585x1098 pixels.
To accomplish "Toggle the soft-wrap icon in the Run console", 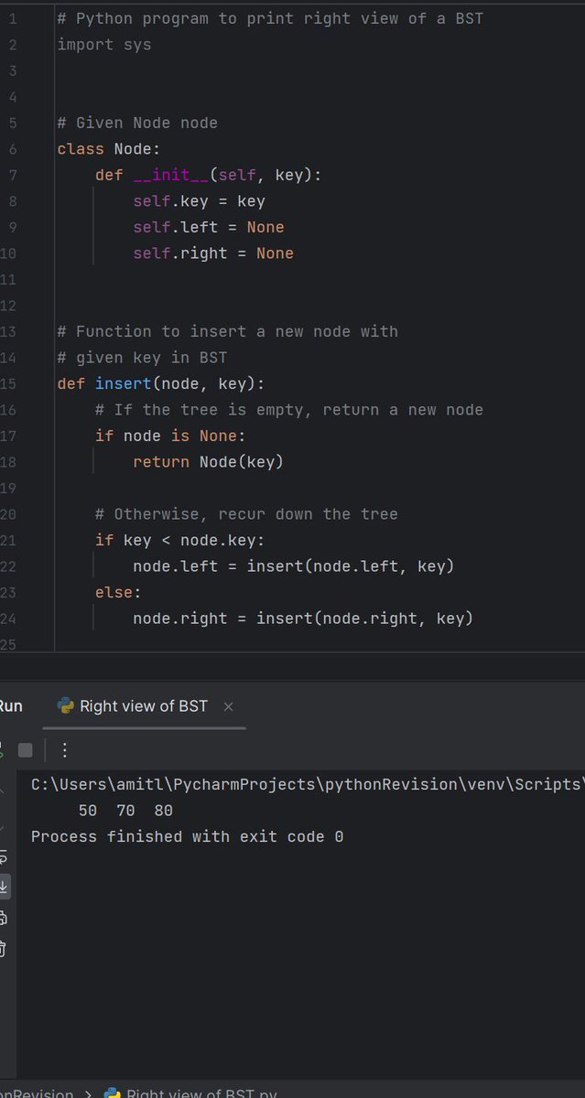I will (x=3, y=856).
